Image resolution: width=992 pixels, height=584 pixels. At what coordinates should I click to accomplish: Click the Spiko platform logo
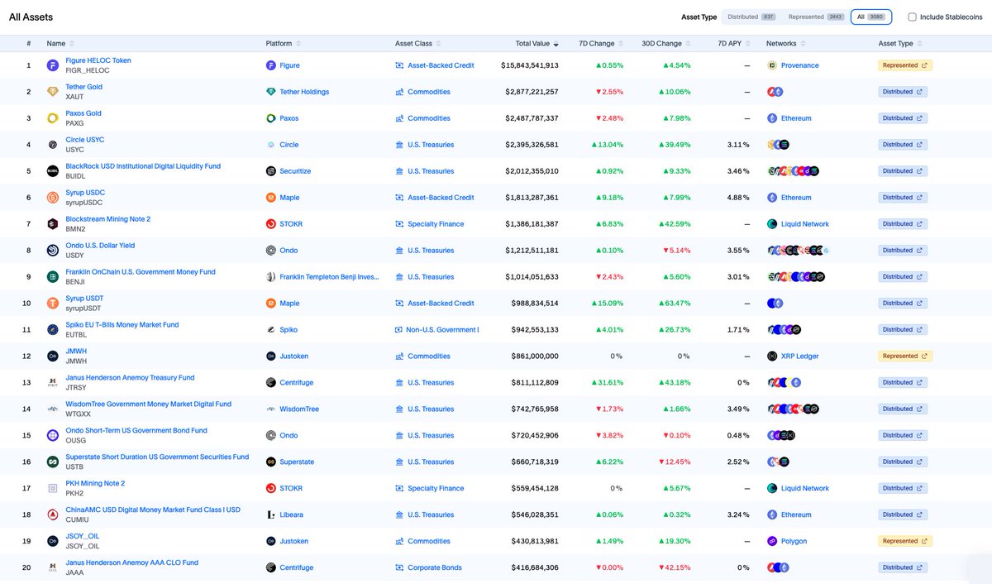point(271,330)
